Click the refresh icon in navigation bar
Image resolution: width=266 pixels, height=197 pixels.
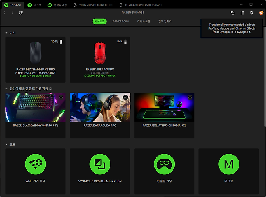point(21,13)
